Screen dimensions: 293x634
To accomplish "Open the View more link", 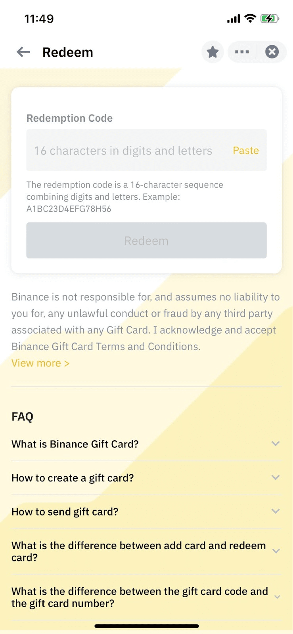I will (x=40, y=363).
